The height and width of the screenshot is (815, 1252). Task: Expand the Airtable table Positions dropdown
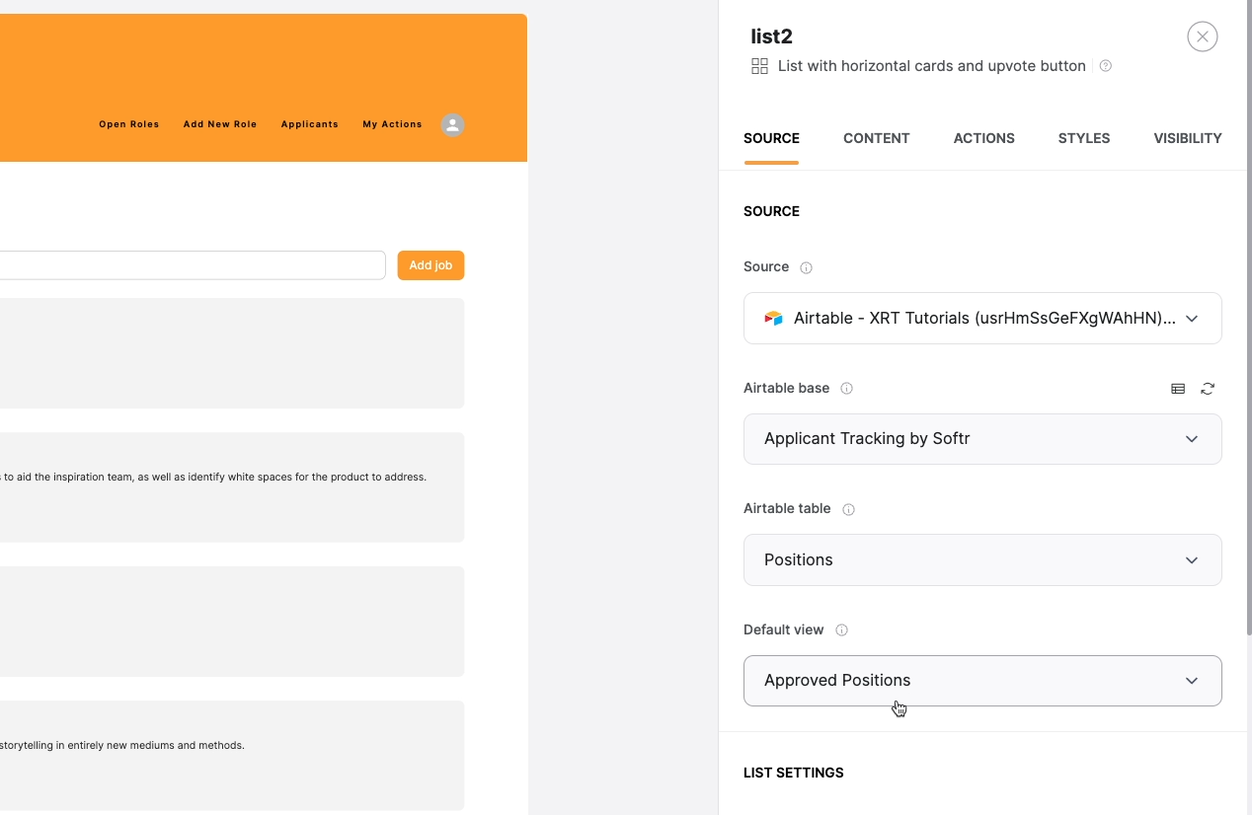[982, 559]
